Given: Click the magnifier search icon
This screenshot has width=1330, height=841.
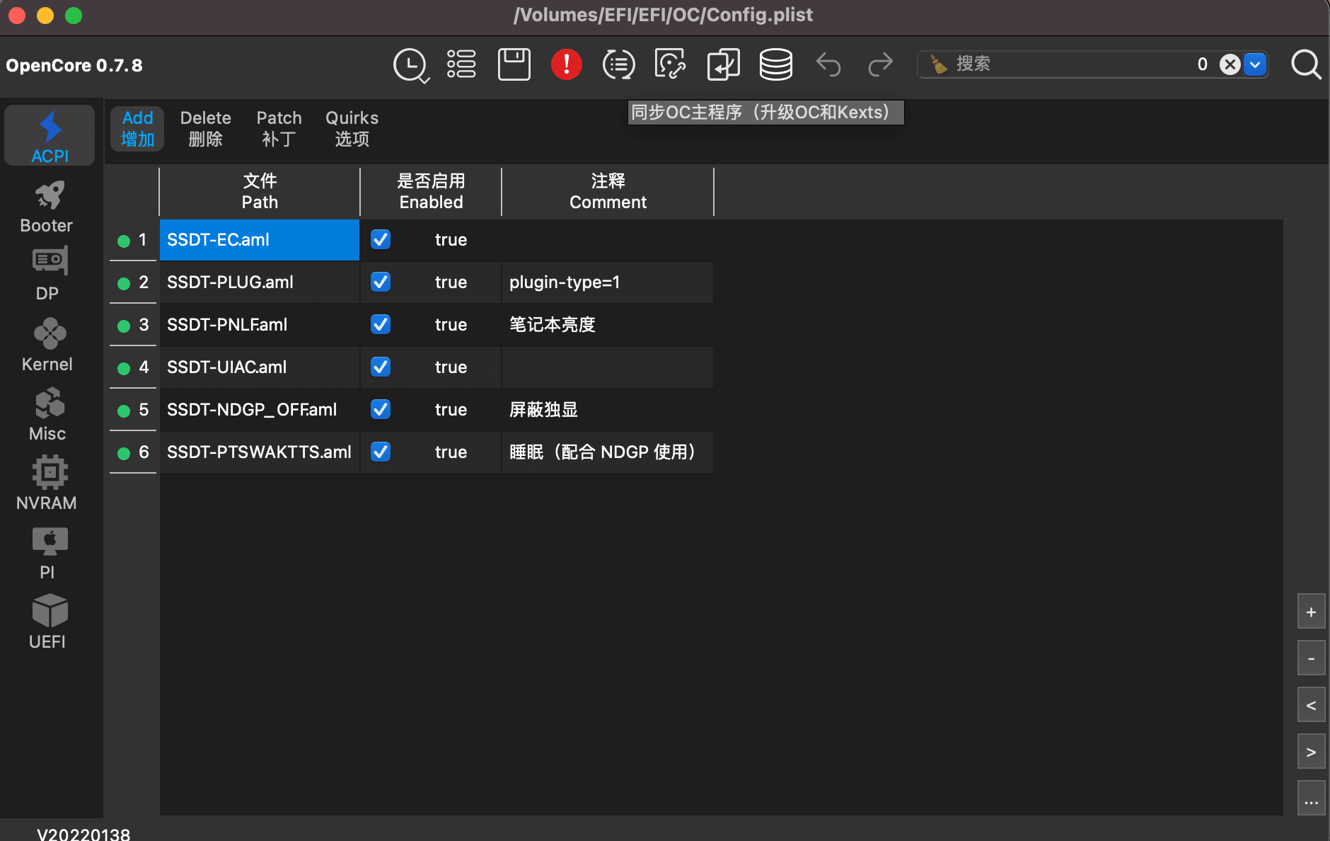Looking at the screenshot, I should (1306, 64).
